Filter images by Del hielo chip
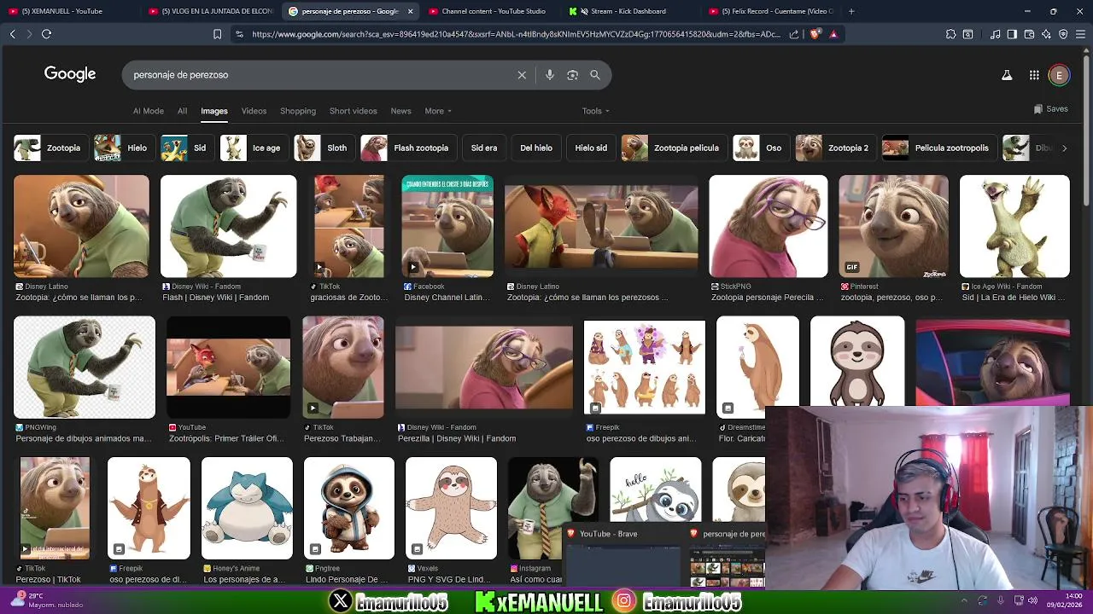The height and width of the screenshot is (614, 1093). pyautogui.click(x=536, y=148)
